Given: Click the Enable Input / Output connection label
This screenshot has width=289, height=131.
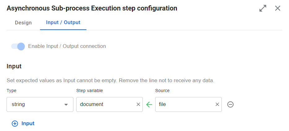Looking at the screenshot, I should point(67,46).
